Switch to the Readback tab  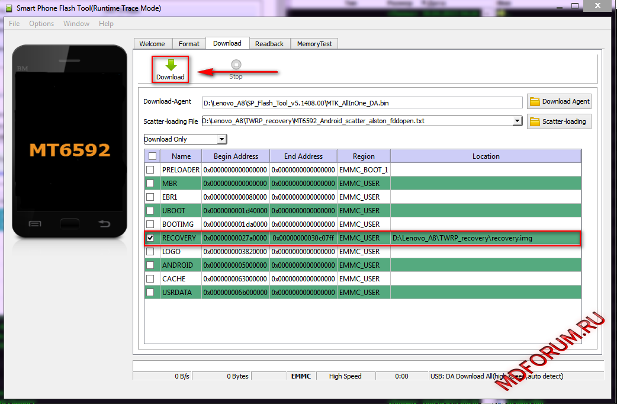coord(269,44)
